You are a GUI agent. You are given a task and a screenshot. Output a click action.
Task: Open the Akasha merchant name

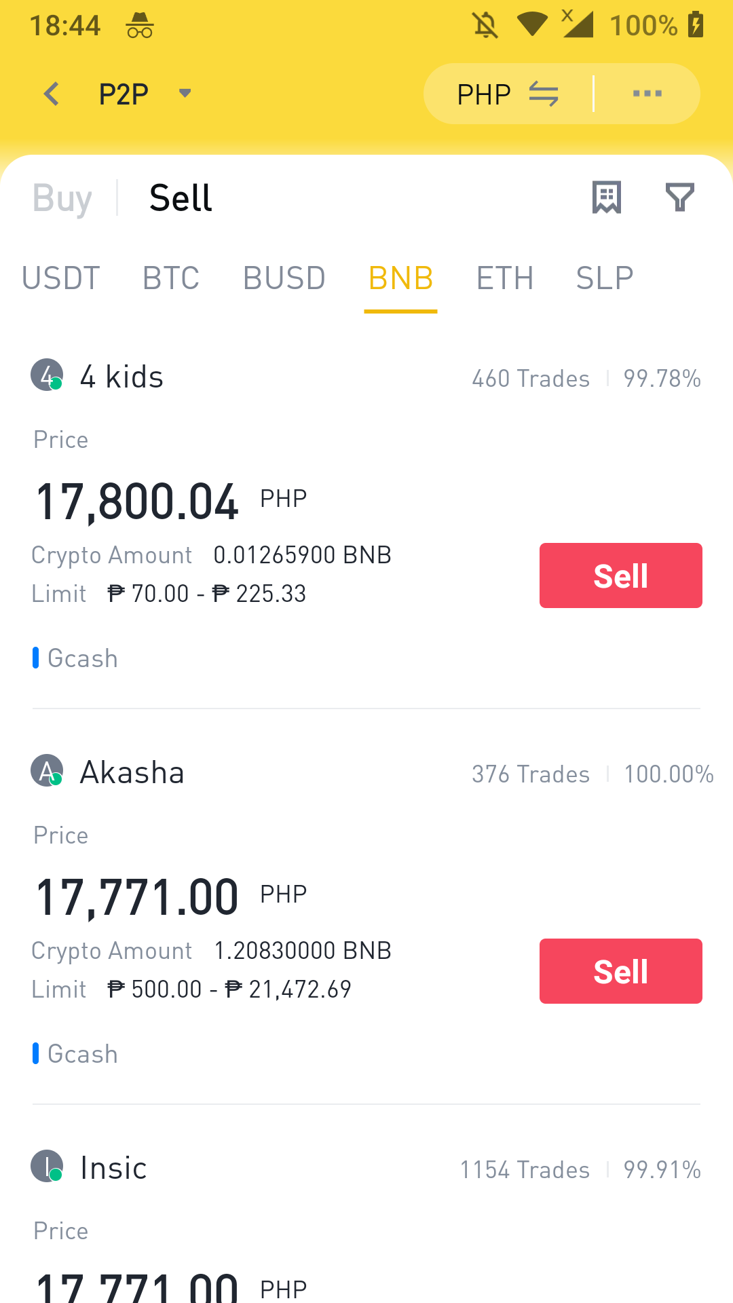[x=132, y=772]
